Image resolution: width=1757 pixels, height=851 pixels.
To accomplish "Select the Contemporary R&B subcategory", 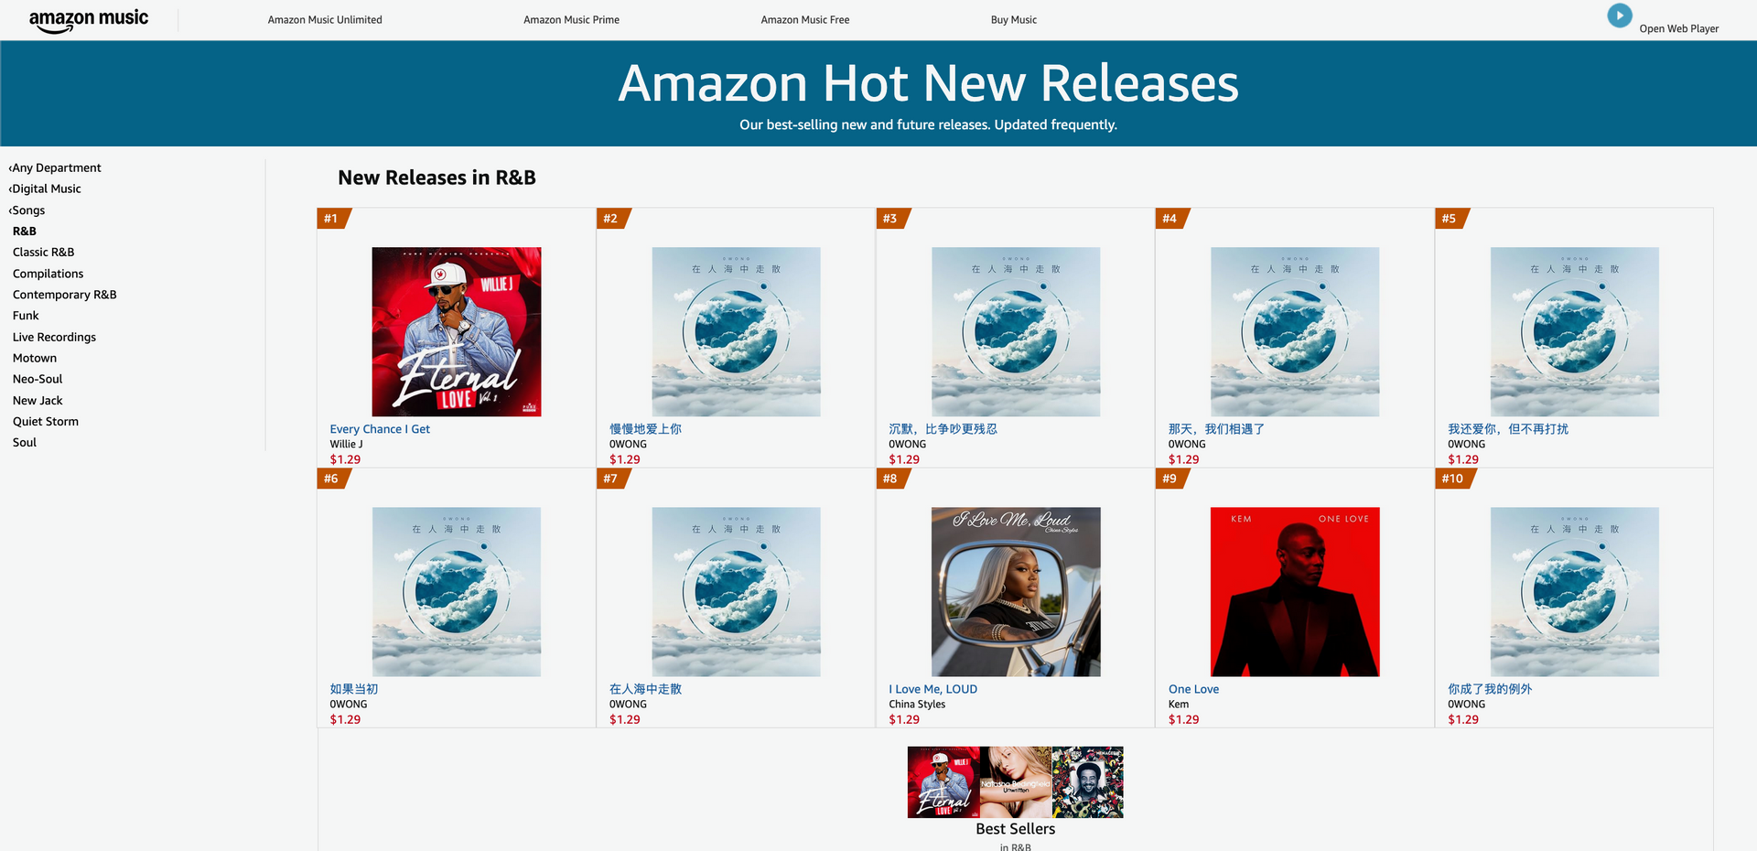I will 65,295.
